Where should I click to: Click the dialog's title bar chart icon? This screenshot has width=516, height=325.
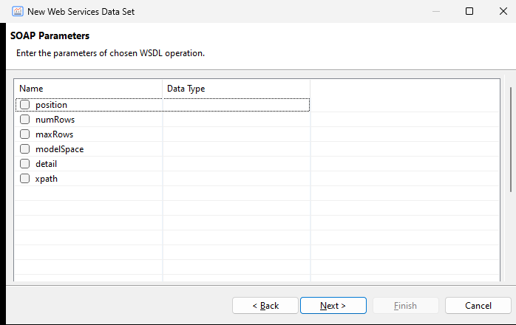click(x=18, y=12)
